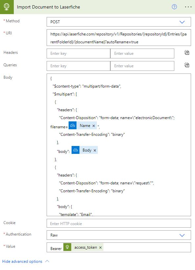Viewport: 195px width, 270px height.
Task: Open the help question mark icon
Action: click(x=174, y=7)
